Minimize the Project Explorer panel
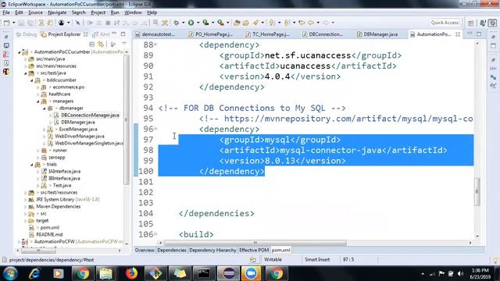The image size is (500, 281). click(x=115, y=34)
